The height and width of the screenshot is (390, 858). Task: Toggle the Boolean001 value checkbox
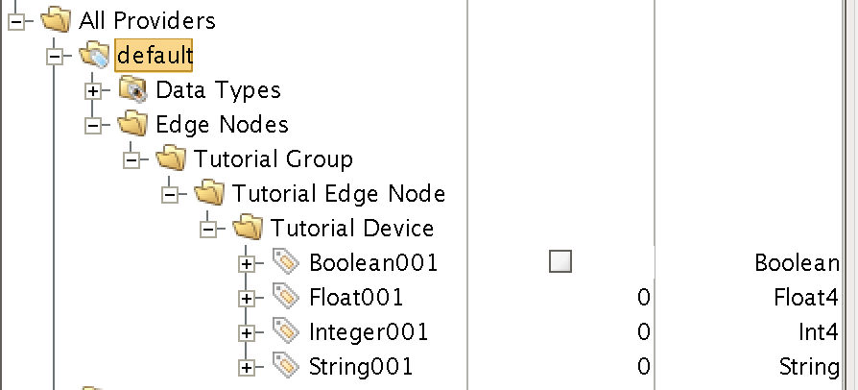(x=560, y=261)
